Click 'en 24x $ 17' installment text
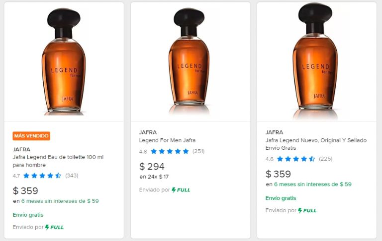Viewport: 382px width, 241px height. coord(154,177)
